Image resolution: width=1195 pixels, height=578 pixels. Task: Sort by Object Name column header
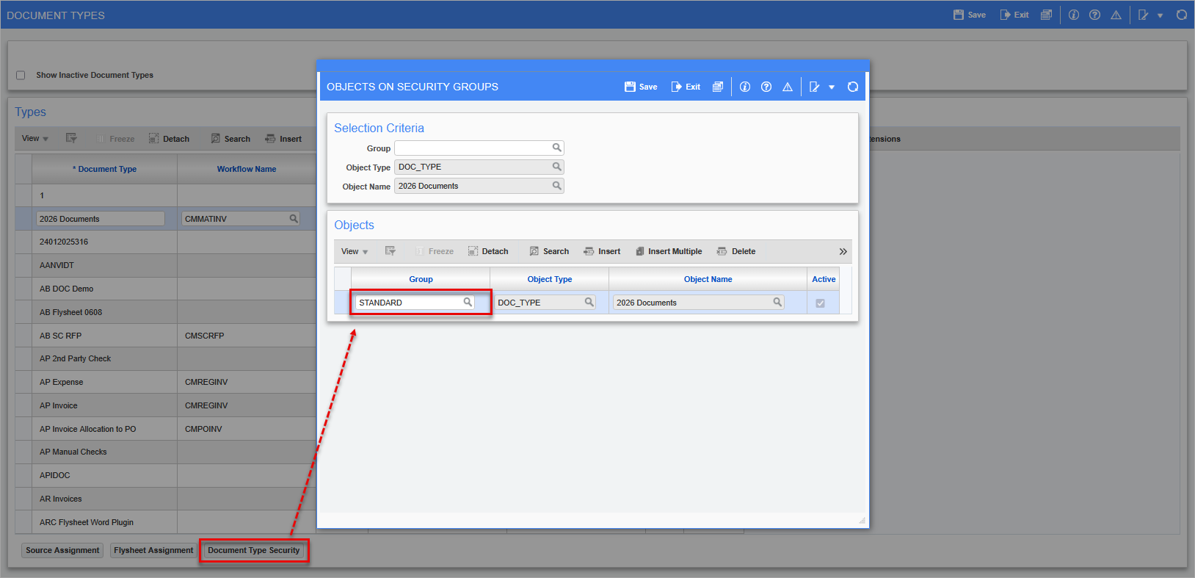[x=708, y=279]
